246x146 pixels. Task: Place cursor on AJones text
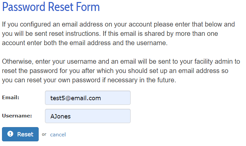coord(61,116)
